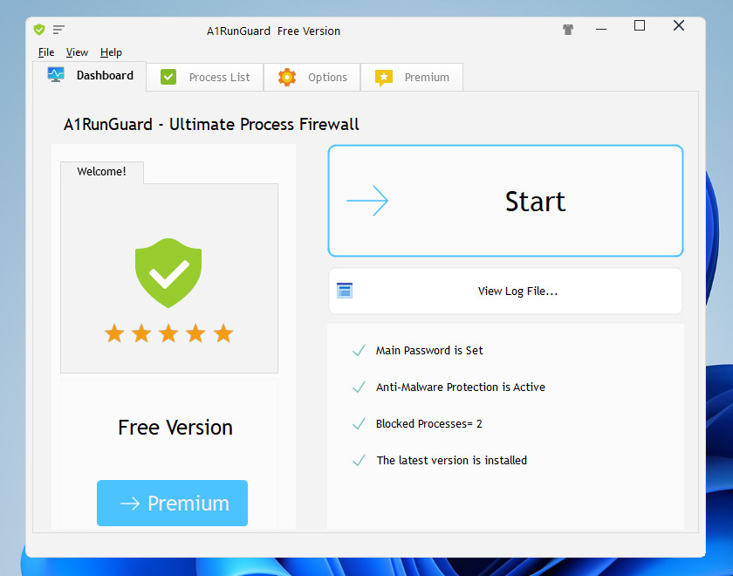Click the large Start button

[505, 201]
